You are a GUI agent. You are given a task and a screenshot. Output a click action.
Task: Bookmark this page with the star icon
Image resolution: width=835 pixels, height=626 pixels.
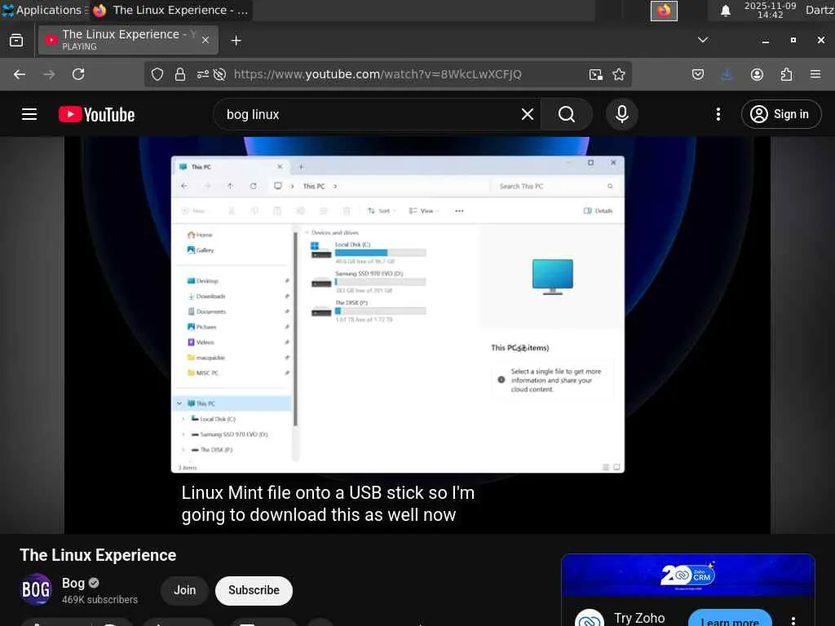[x=618, y=74]
